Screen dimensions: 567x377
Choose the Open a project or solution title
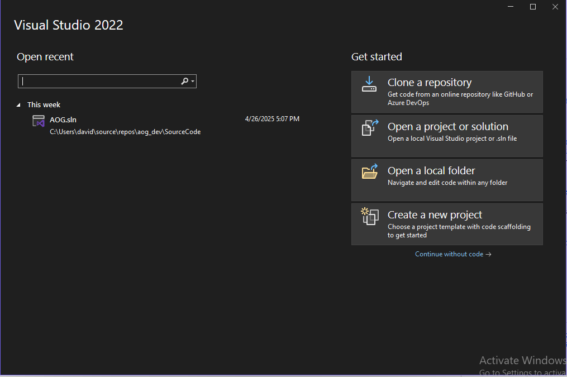coord(448,127)
